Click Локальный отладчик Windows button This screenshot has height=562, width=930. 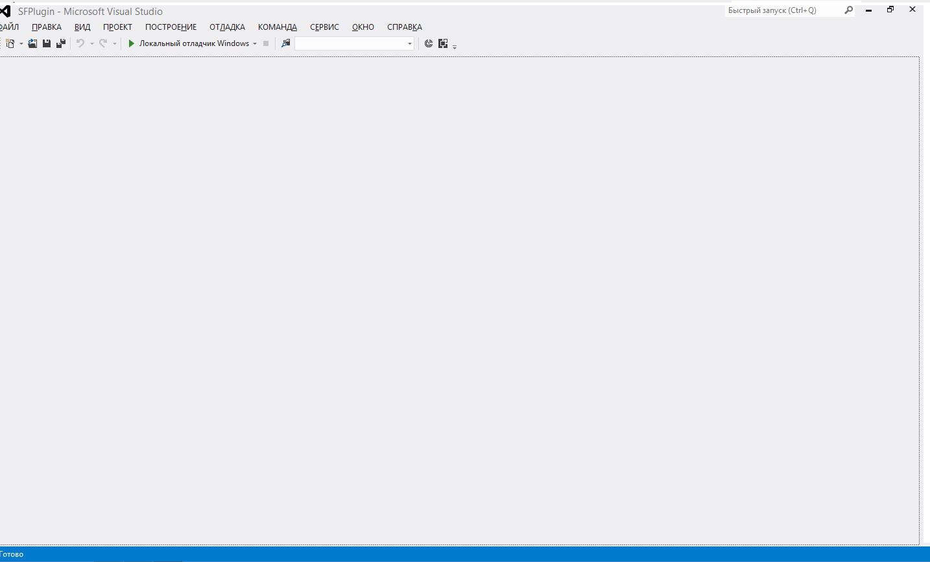point(194,43)
